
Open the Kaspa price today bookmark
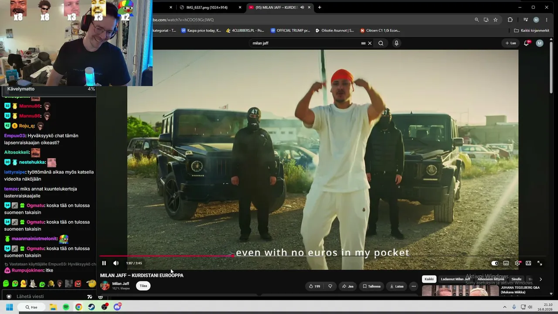(x=201, y=31)
